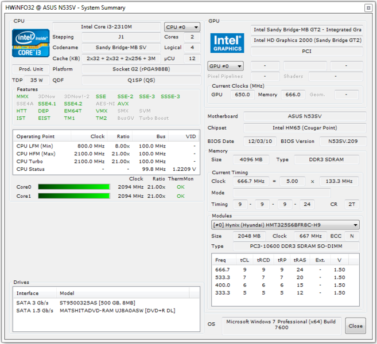The height and width of the screenshot is (344, 377).
Task: Select the Stepping J1 field
Action: [121, 37]
